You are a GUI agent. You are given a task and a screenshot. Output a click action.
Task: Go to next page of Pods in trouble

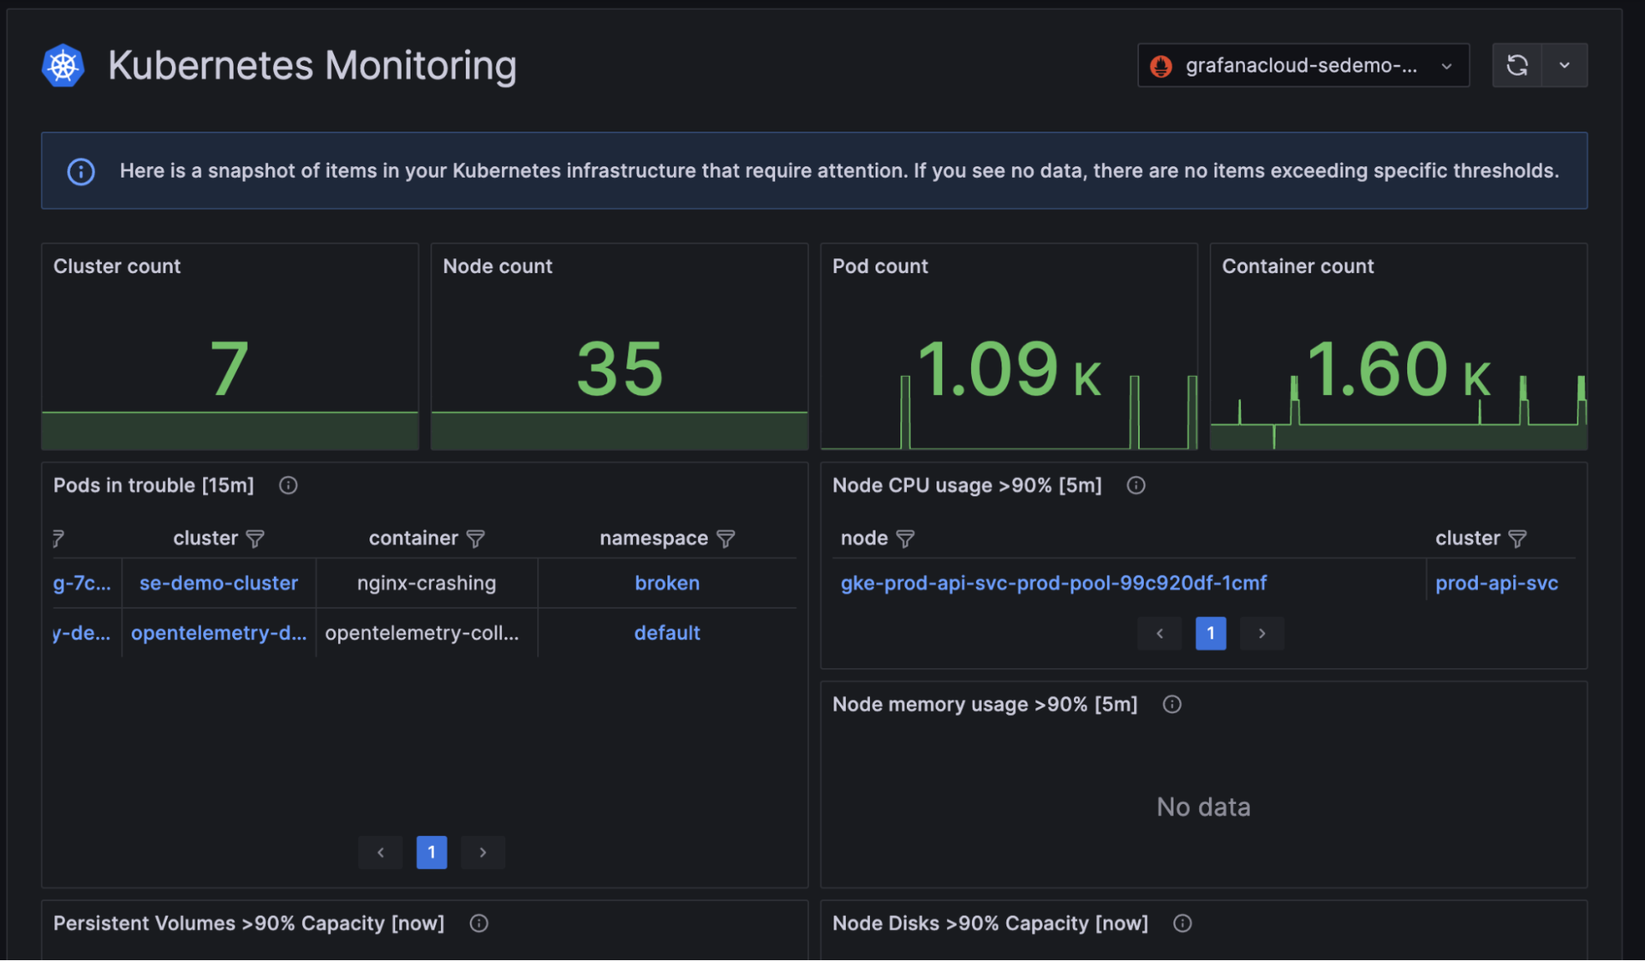pos(483,852)
